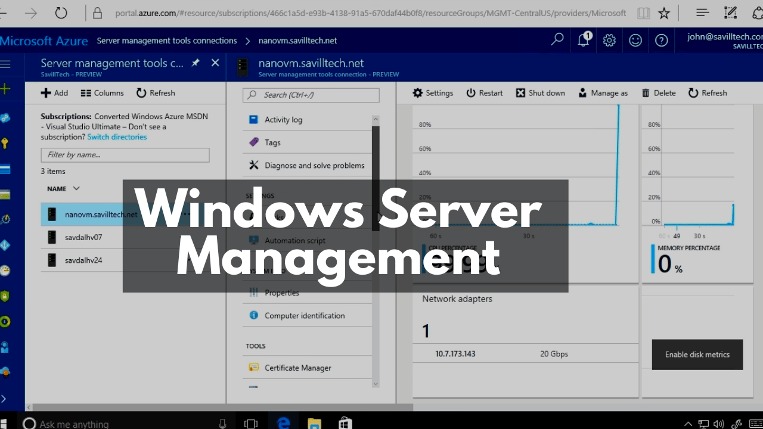Open Azure notifications bell
Screen dimensions: 763x429
(583, 40)
